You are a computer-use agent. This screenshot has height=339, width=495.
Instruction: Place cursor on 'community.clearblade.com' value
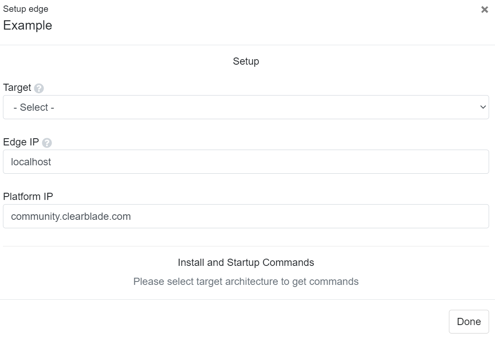point(71,216)
